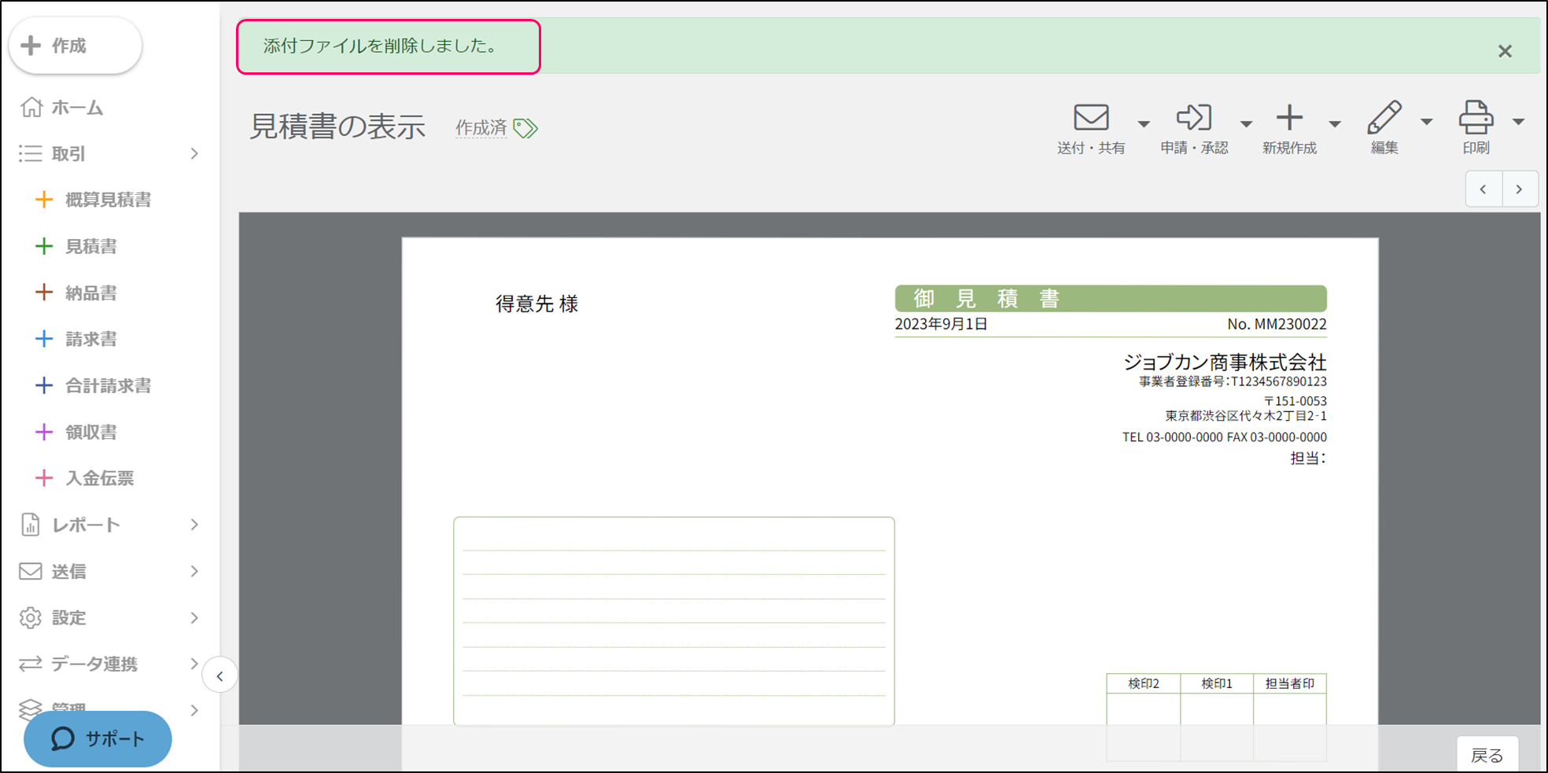Click the 送付・共有 envelope icon
The image size is (1548, 773).
1091,118
